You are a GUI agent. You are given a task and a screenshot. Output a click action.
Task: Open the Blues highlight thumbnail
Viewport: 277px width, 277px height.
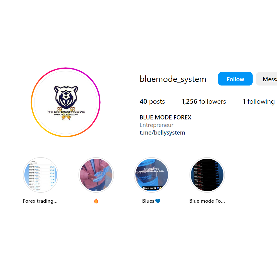click(152, 175)
